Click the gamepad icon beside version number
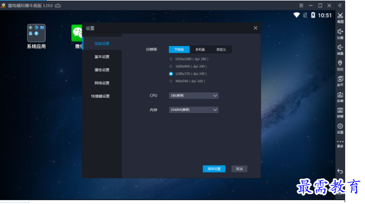365x204 pixels. pos(58,5)
